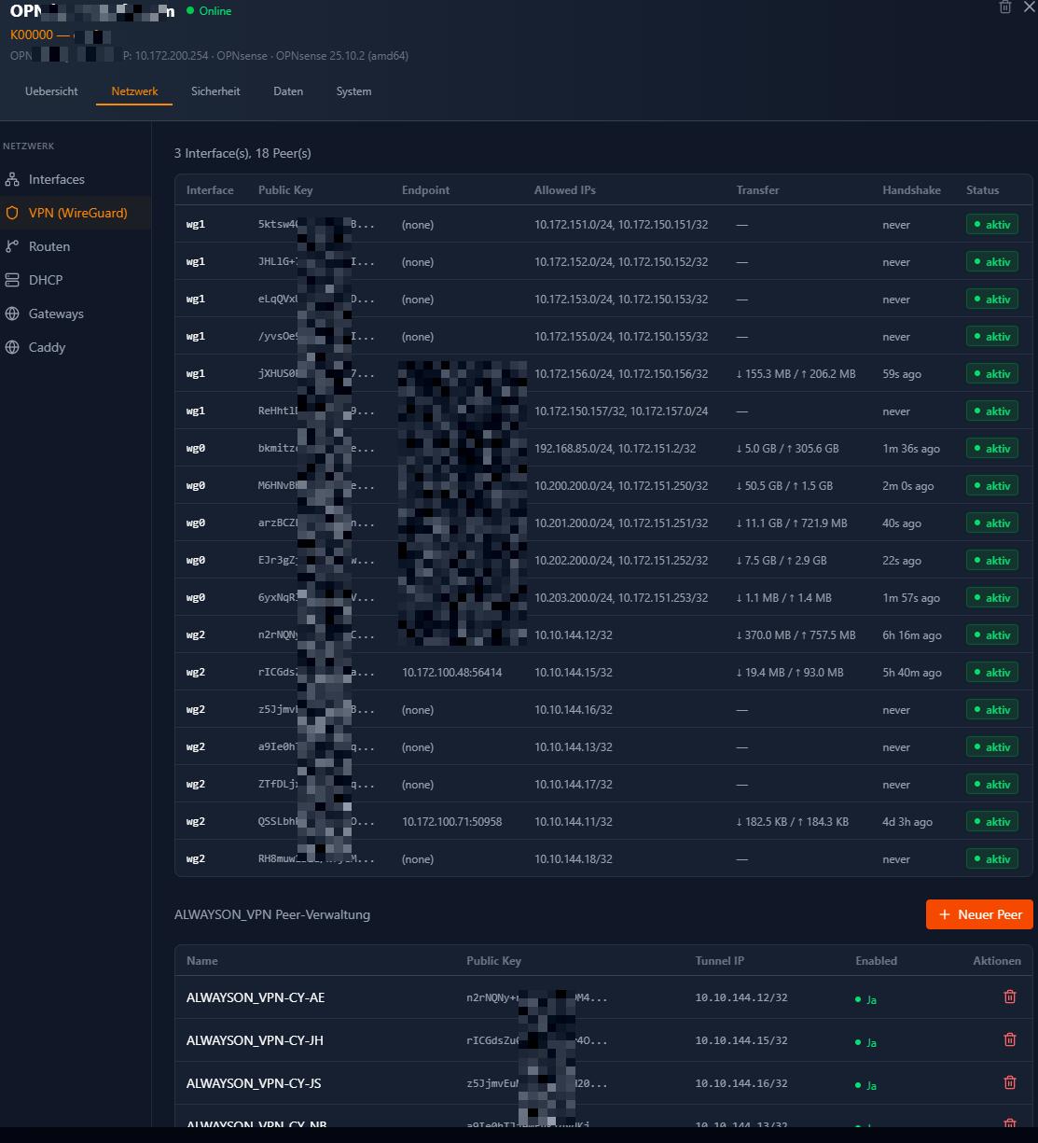Click the 3 Interface(s), 18 Peer(s) summary
Screen dimensions: 1038x1143
[242, 153]
